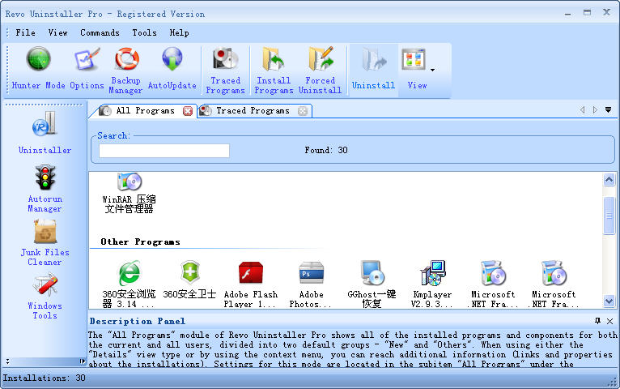Select the Adobe Flash Player program
This screenshot has width=620, height=389.
point(250,284)
